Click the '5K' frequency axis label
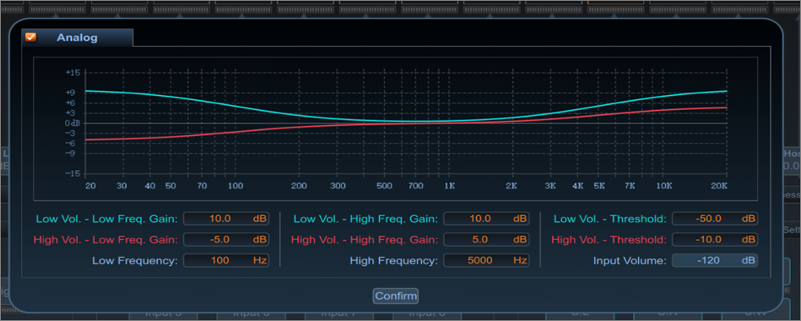The width and height of the screenshot is (801, 321). (599, 186)
